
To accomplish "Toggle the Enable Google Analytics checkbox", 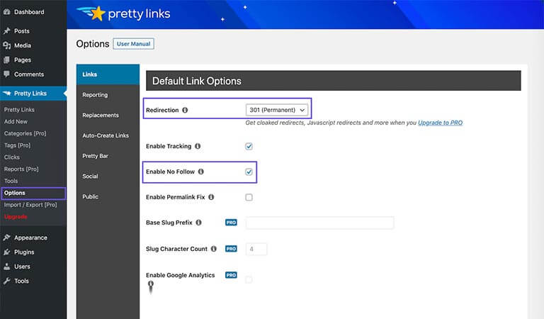I will pyautogui.click(x=249, y=279).
